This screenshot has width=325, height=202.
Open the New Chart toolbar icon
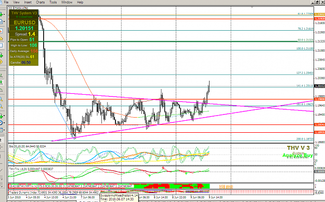tap(1, 15)
